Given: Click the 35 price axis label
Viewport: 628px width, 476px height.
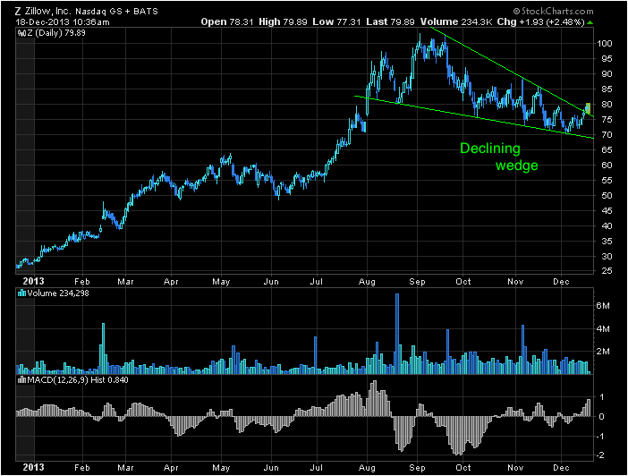Looking at the screenshot, I should (607, 241).
